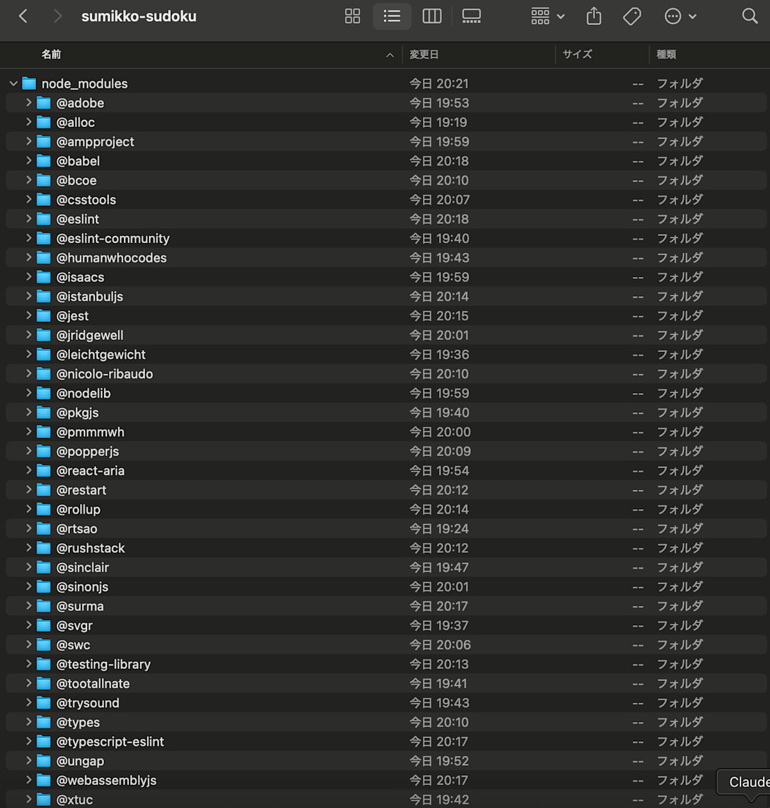The width and height of the screenshot is (770, 808).
Task: Select the @restart folder icon
Action: [44, 490]
